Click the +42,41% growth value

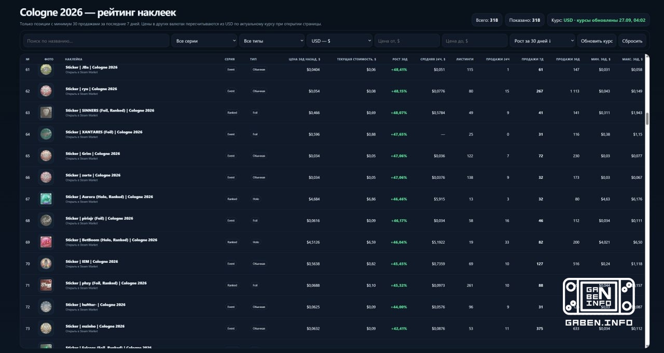[x=399, y=328]
